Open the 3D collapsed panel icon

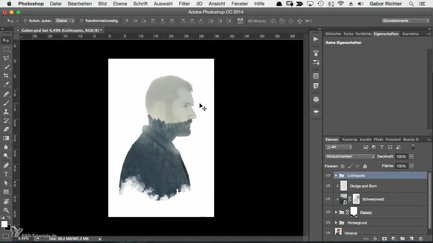pos(316,99)
